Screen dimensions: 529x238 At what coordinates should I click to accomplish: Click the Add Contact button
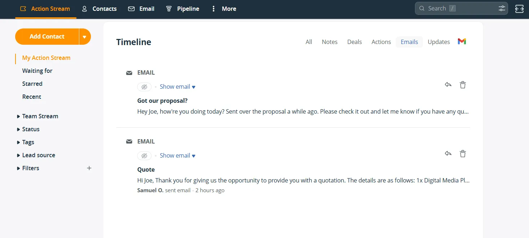[47, 36]
